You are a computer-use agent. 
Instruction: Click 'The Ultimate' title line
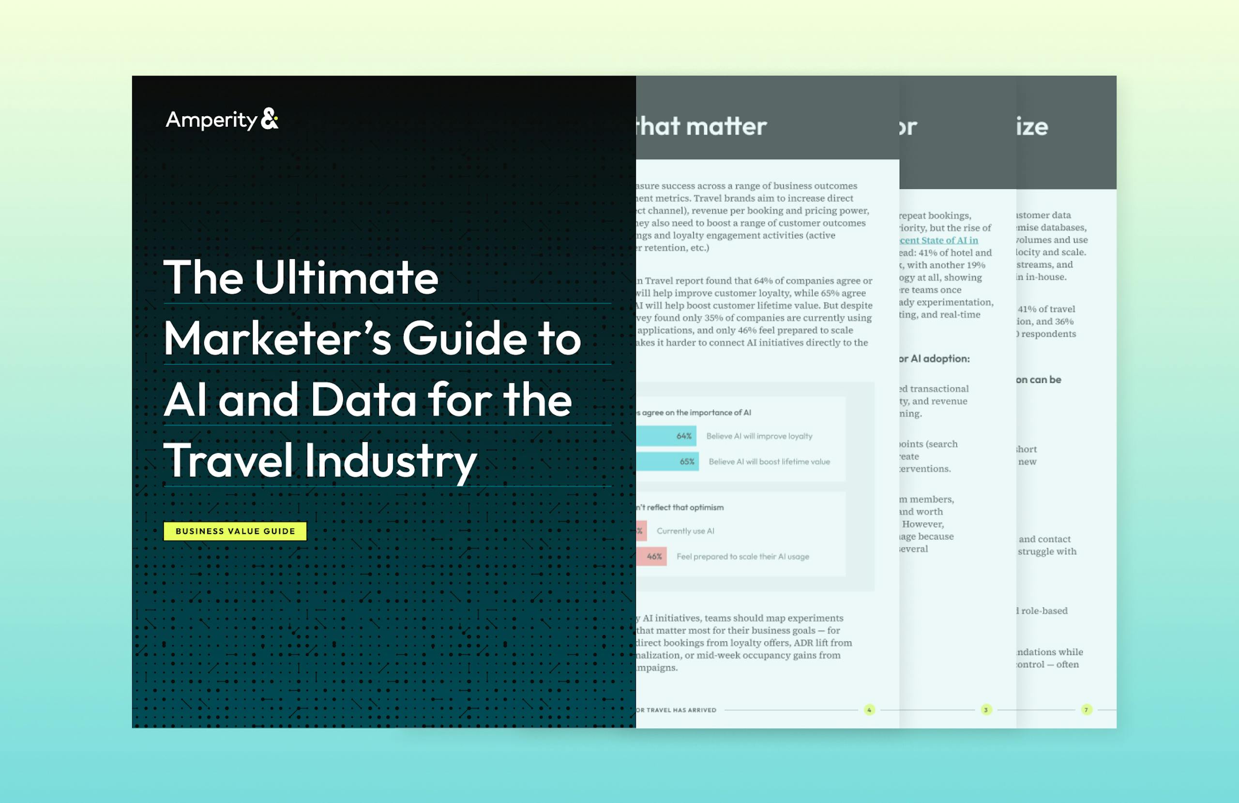tap(301, 277)
